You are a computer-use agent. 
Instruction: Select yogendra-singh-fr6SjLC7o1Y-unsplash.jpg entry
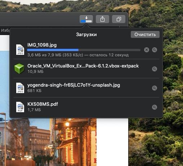[86, 88]
